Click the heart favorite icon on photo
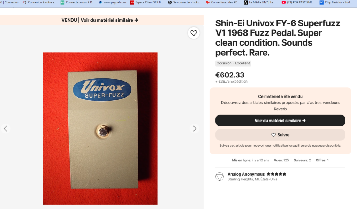Image resolution: width=357 pixels, height=209 pixels. coord(194,33)
